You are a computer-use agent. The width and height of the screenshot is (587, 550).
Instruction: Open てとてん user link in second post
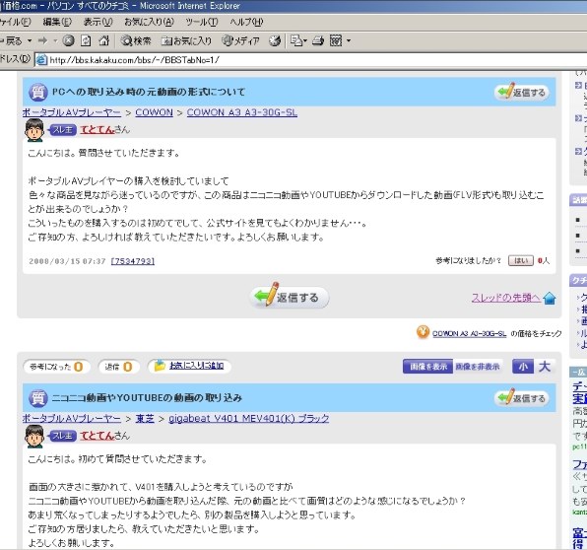click(x=97, y=436)
